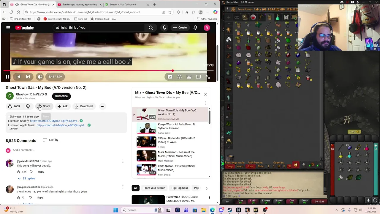This screenshot has height=214, width=380.
Task: Select the 'All' filter chip
Action: (135, 188)
